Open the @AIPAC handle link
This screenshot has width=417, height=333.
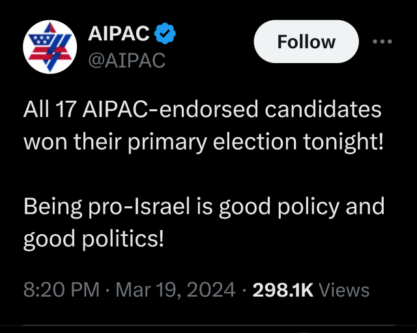[126, 60]
